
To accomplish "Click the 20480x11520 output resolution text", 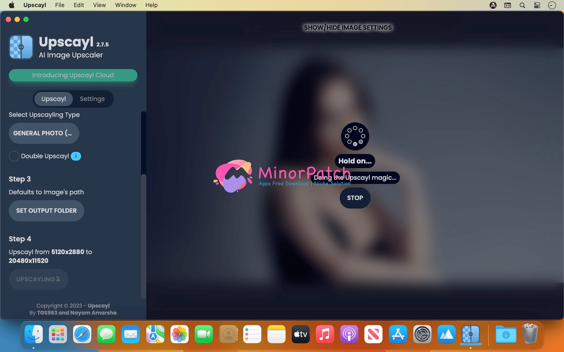I will coord(29,260).
